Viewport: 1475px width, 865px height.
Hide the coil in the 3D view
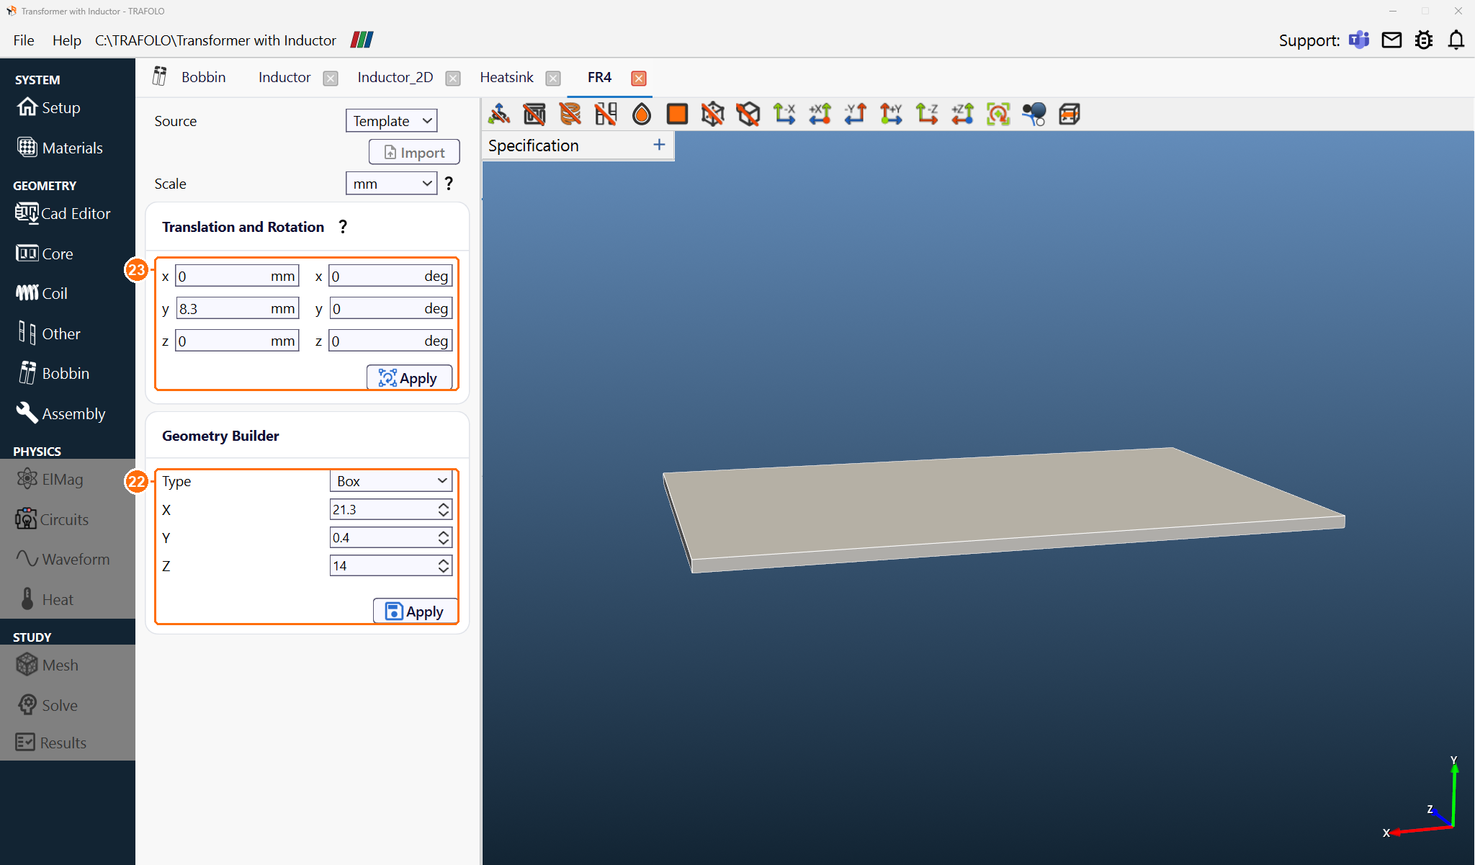(570, 114)
